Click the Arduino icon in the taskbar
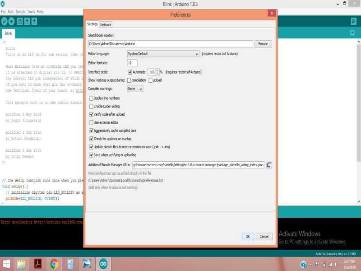Image resolution: width=361 pixels, height=271 pixels. click(x=103, y=264)
